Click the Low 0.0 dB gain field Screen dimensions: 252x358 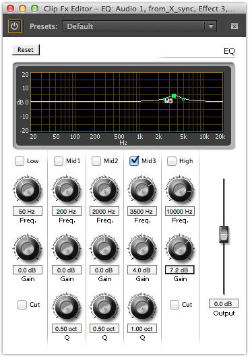point(28,270)
